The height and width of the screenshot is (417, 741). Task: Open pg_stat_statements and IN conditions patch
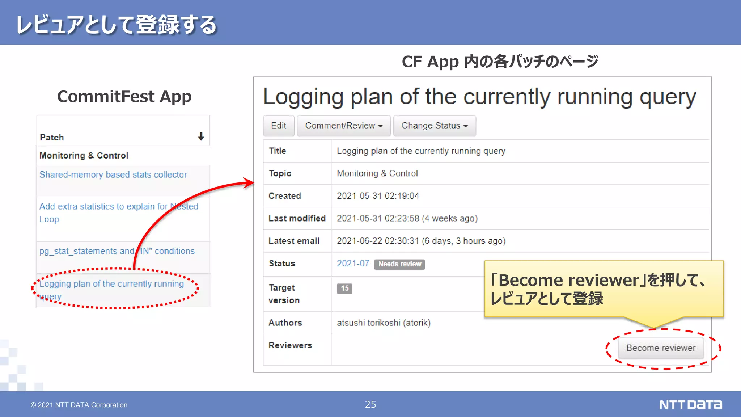(117, 251)
